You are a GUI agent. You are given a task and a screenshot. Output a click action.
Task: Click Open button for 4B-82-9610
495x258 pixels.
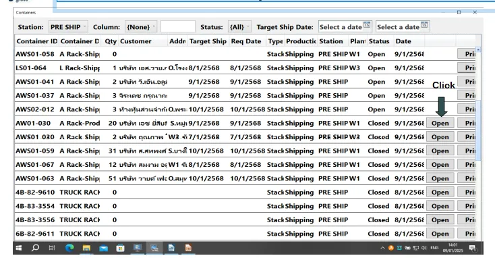pyautogui.click(x=440, y=192)
